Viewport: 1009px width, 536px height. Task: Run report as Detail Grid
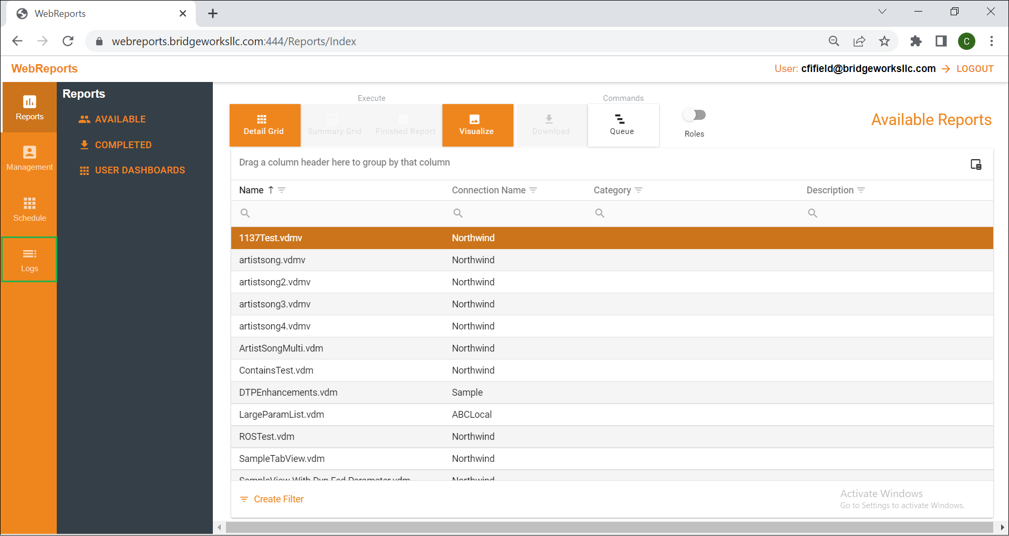point(264,125)
